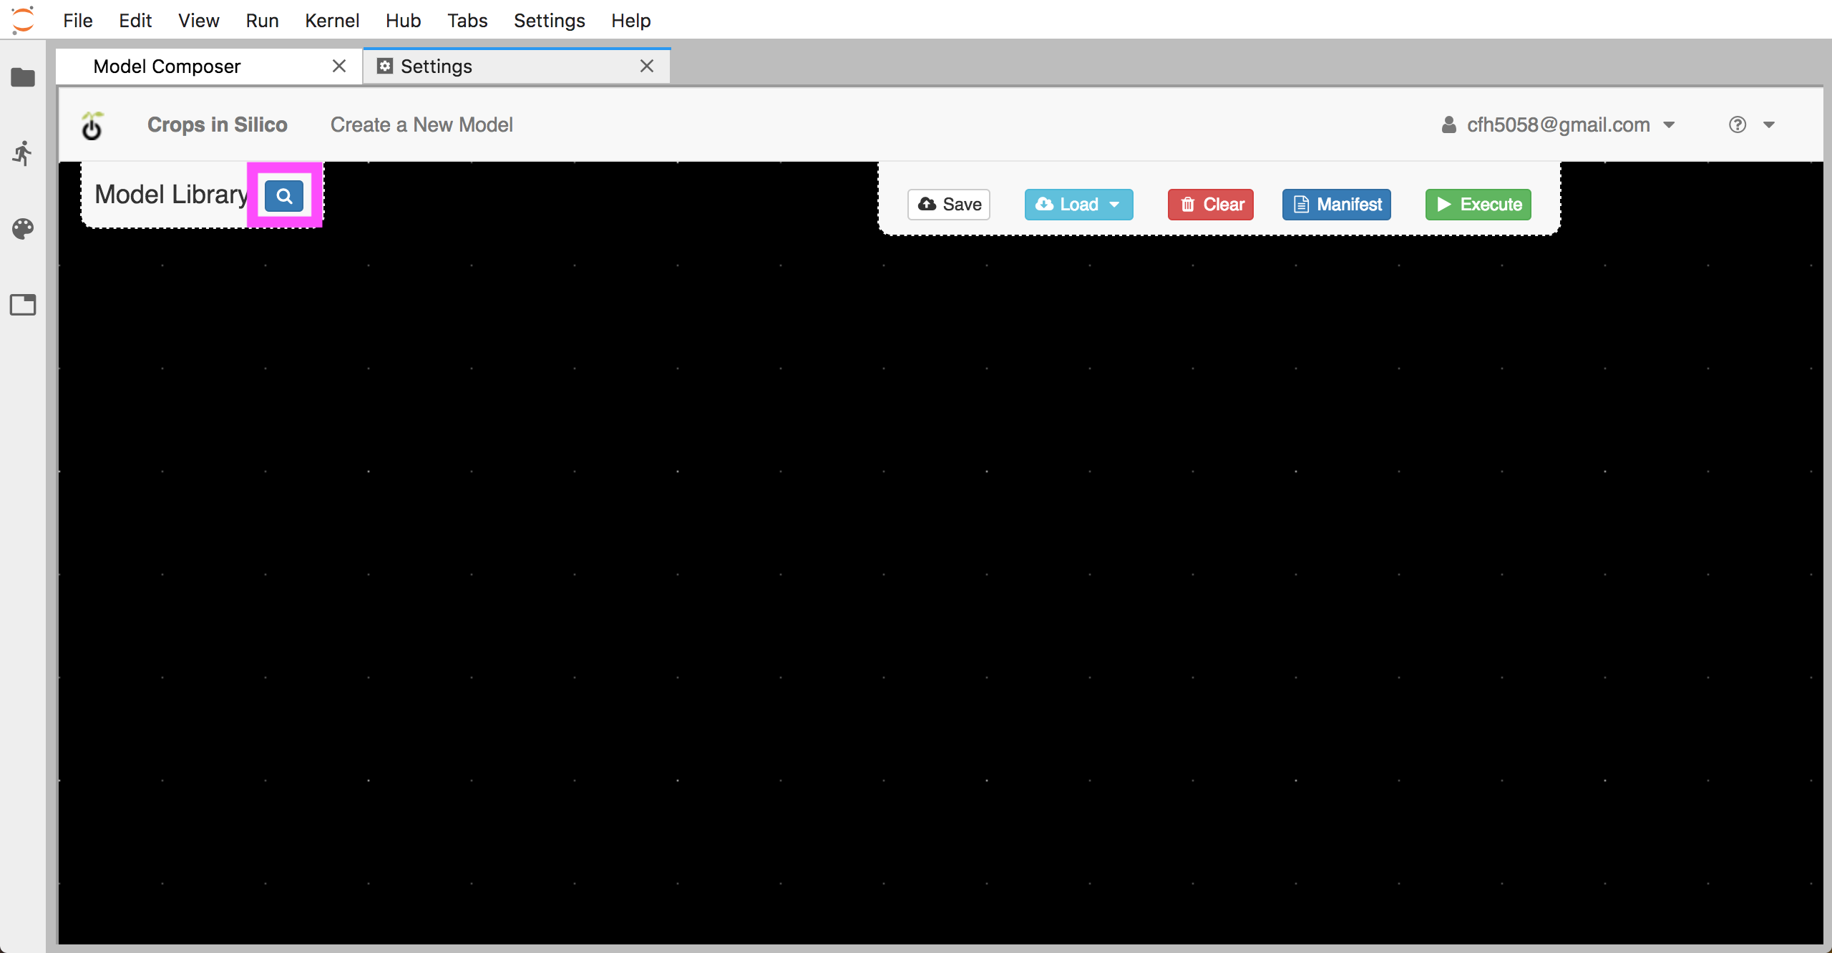Click the Model Library search icon
The width and height of the screenshot is (1832, 953).
click(x=283, y=195)
